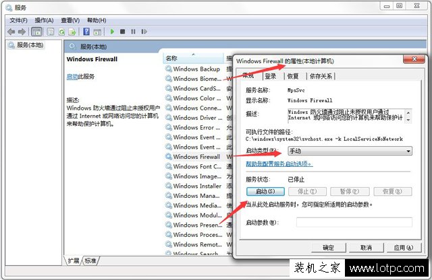Click the 帮助我配置服务启动选项 link
The width and height of the screenshot is (432, 280).
[x=279, y=164]
